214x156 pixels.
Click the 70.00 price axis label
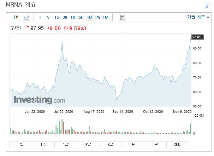click(197, 78)
